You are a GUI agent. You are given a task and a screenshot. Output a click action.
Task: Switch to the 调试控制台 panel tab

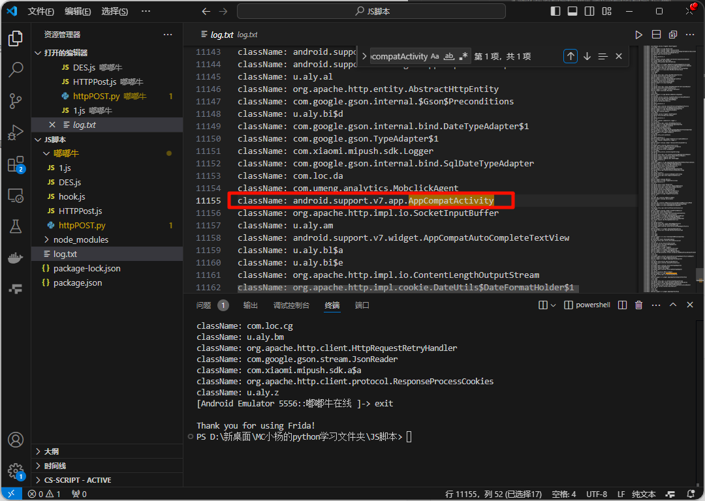tap(291, 305)
